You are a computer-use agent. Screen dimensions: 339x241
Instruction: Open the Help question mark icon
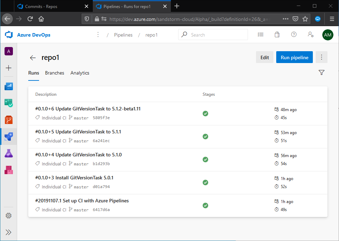294,34
